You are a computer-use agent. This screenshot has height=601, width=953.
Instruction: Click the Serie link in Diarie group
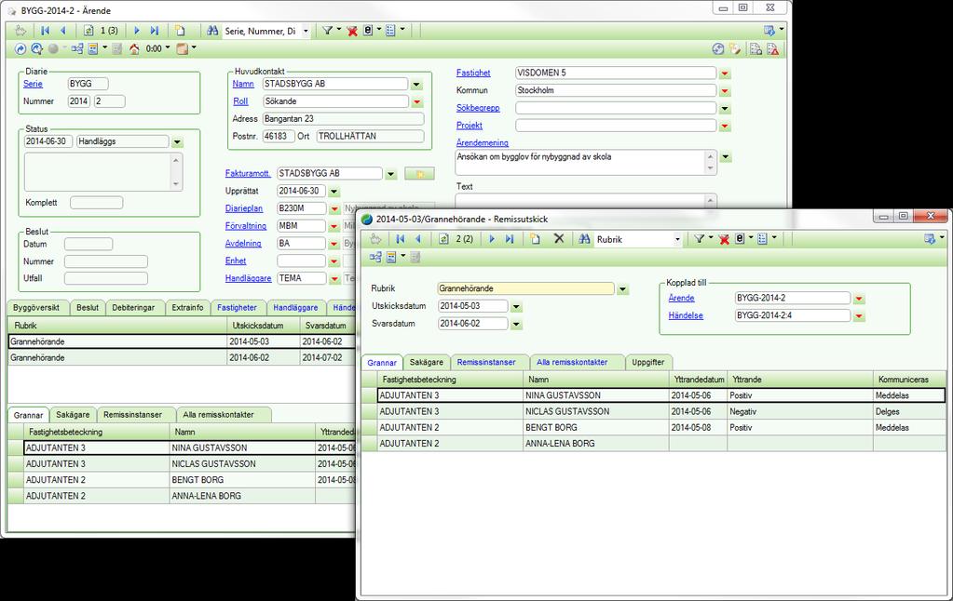click(33, 84)
